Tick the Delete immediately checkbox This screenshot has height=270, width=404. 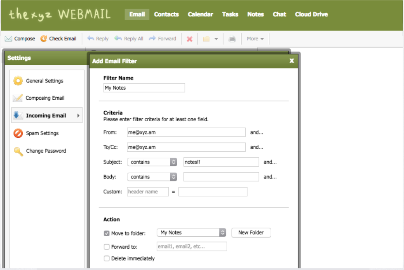107,258
